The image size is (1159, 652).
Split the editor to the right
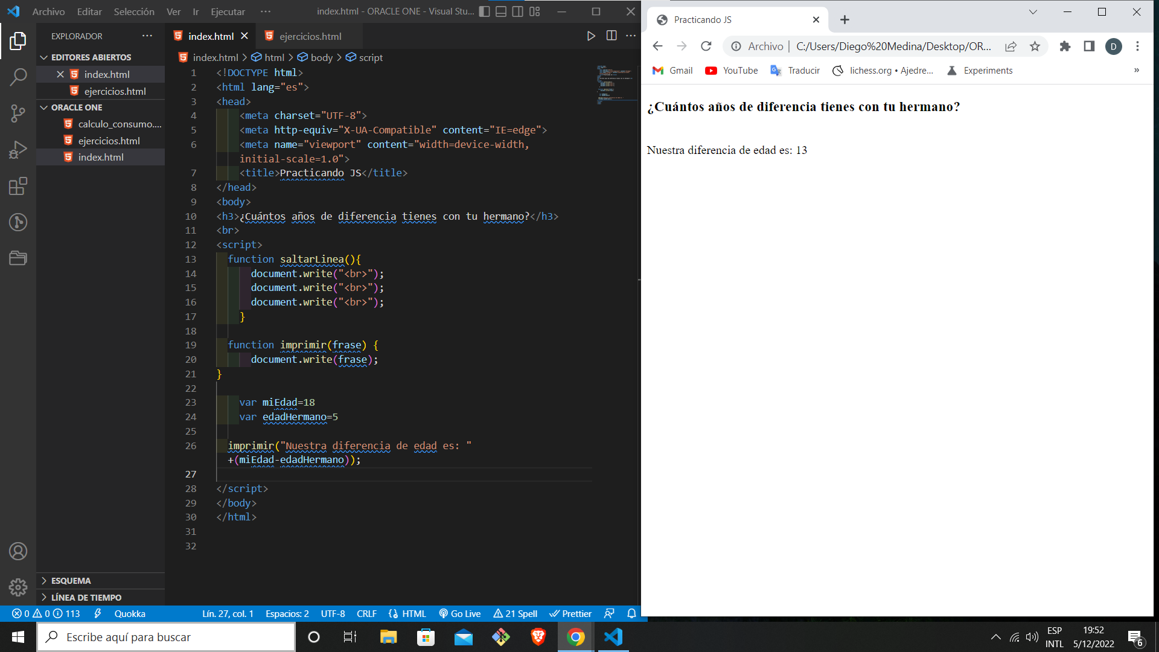(x=611, y=36)
